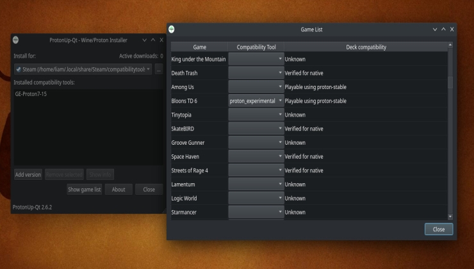Minimize the ProtonUp-Qt installer window
The image size is (474, 269).
coord(145,40)
